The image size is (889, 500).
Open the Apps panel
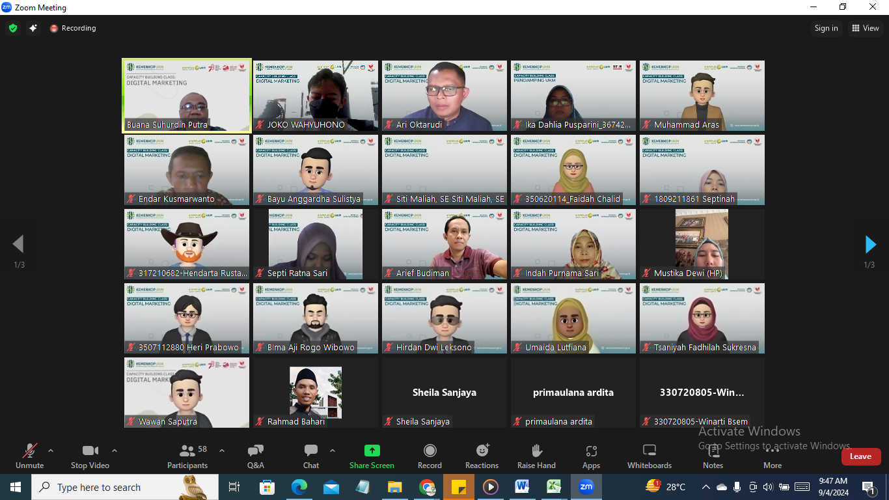pyautogui.click(x=591, y=456)
